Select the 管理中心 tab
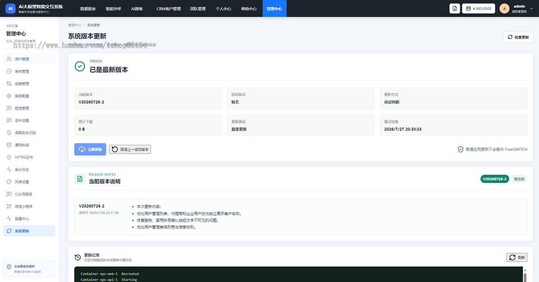 click(x=274, y=9)
